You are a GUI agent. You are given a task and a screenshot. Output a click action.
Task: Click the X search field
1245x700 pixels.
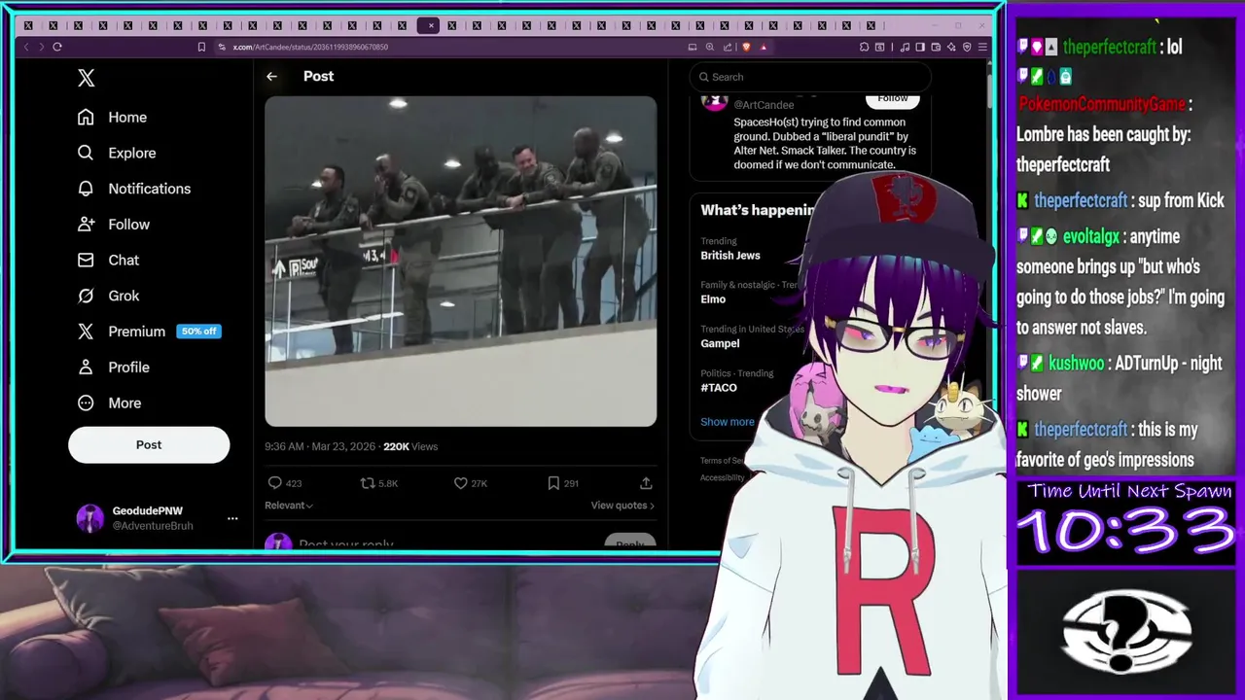pyautogui.click(x=810, y=77)
